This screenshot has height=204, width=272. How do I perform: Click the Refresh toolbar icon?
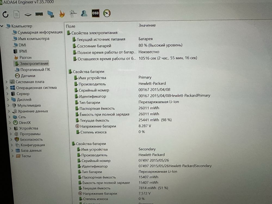pos(5,14)
